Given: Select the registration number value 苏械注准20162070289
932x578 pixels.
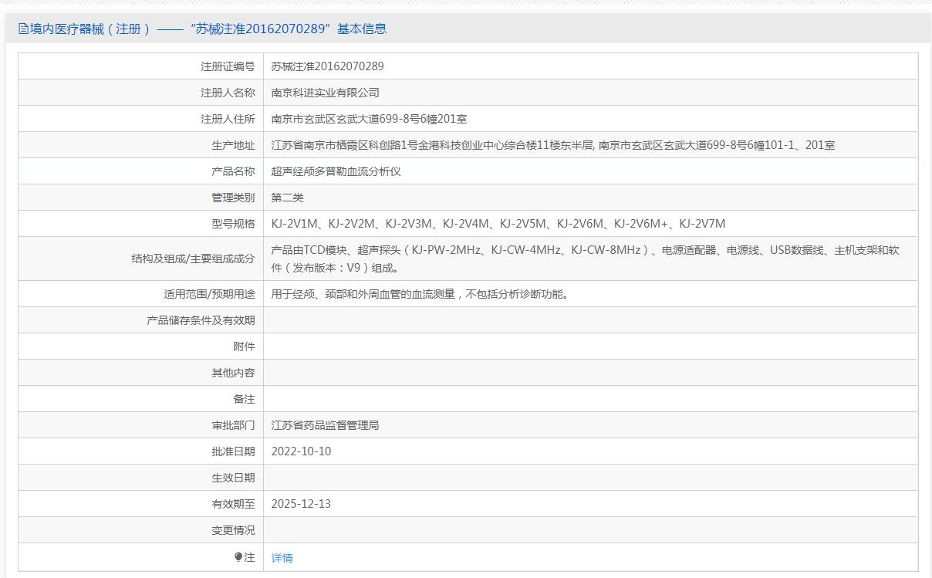Looking at the screenshot, I should pos(327,66).
